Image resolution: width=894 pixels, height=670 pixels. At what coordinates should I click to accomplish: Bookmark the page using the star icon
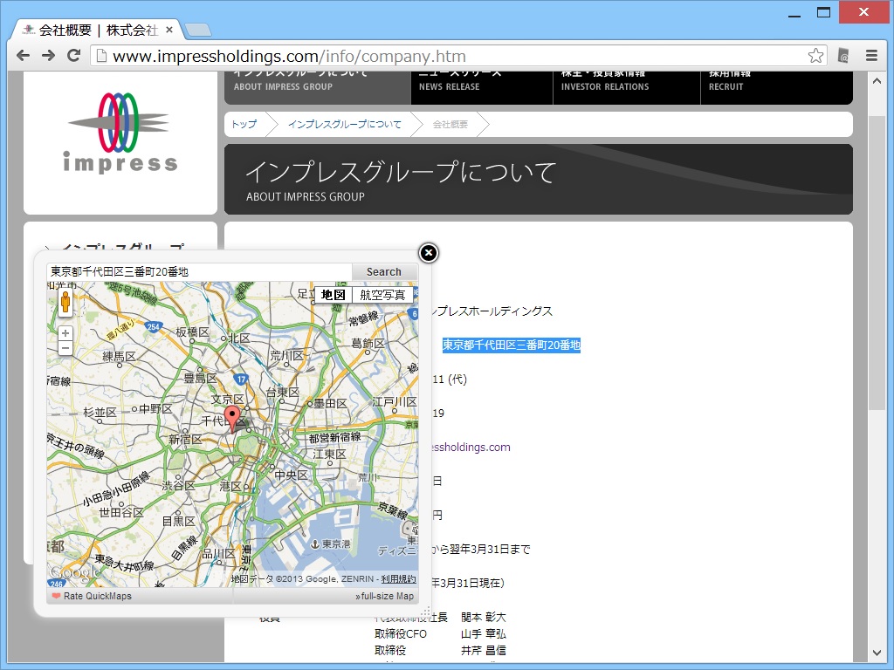[815, 55]
